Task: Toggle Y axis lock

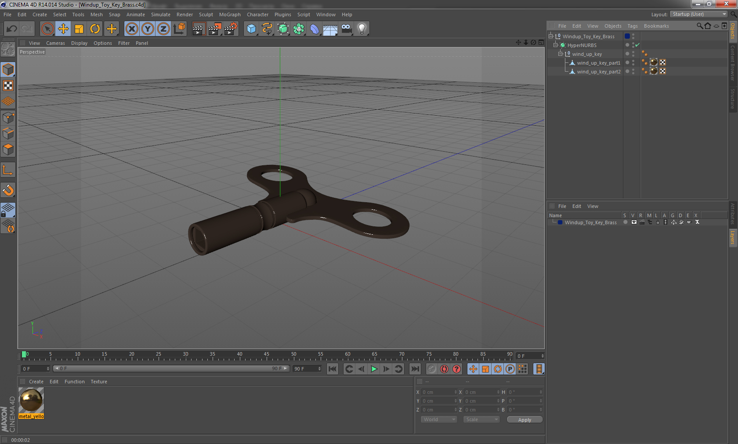Action: (148, 29)
